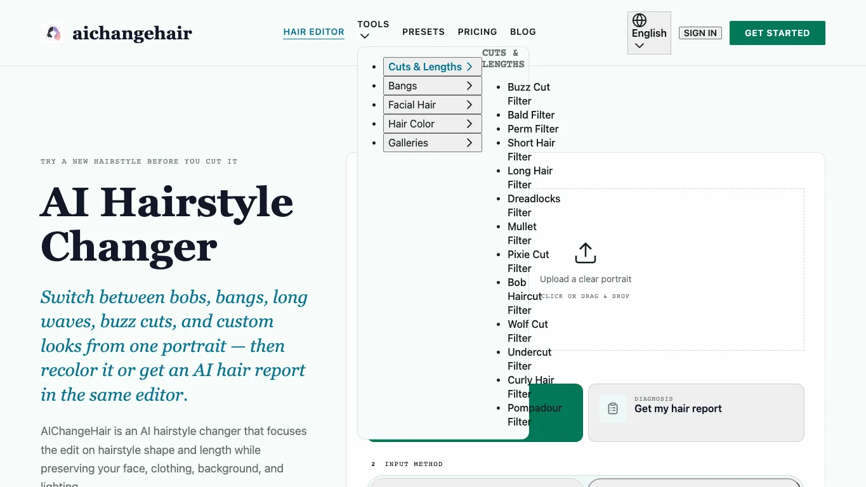This screenshot has height=487, width=866.
Task: Select Mullet Filter
Action: [522, 233]
